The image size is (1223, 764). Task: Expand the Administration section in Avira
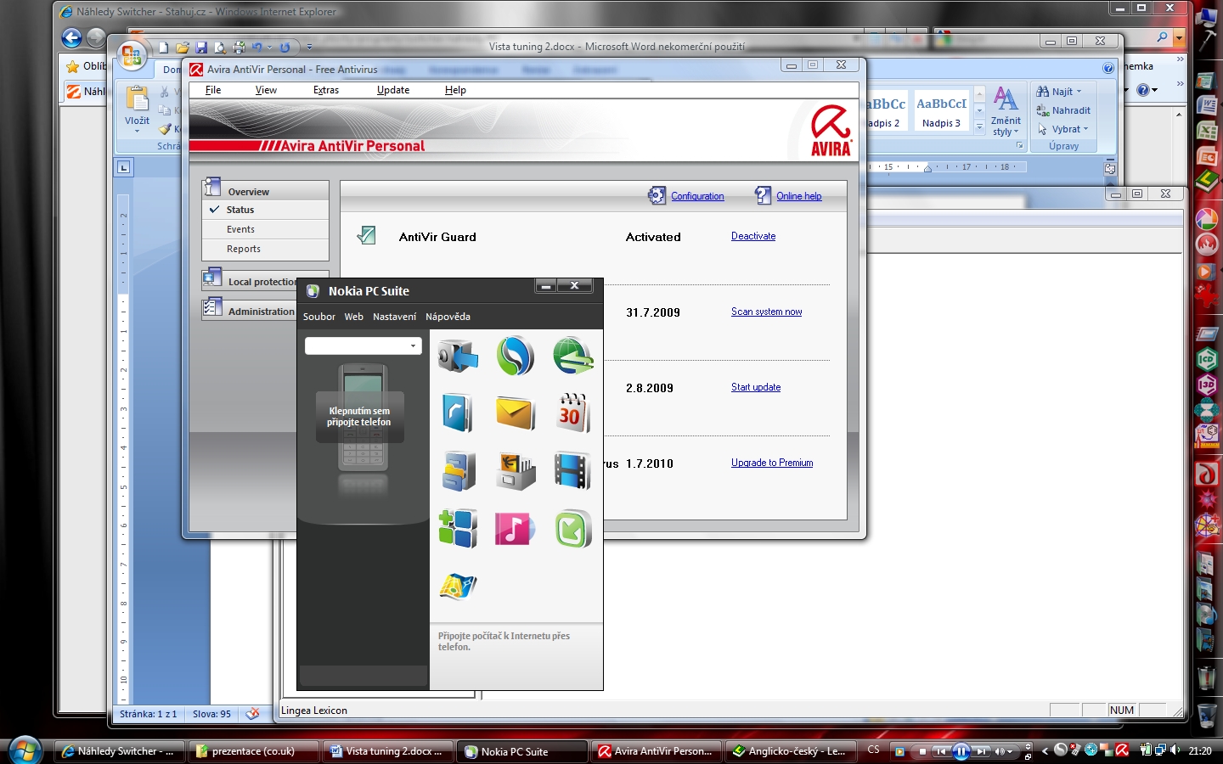[x=250, y=310]
